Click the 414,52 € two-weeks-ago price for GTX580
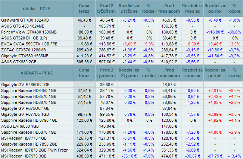The image size is (243, 159). point(107,56)
